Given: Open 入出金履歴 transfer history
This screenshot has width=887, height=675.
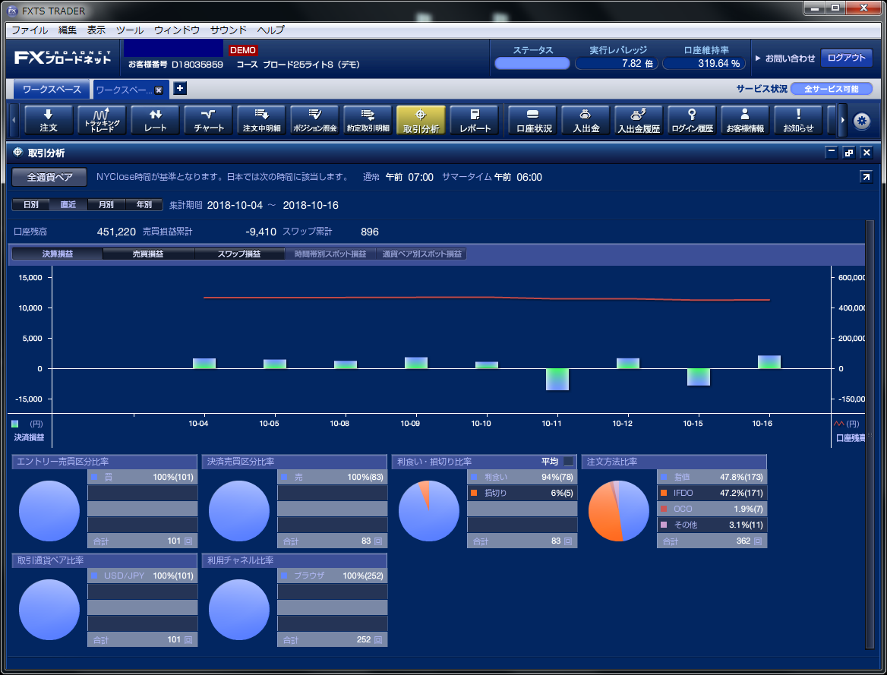Looking at the screenshot, I should (x=639, y=120).
